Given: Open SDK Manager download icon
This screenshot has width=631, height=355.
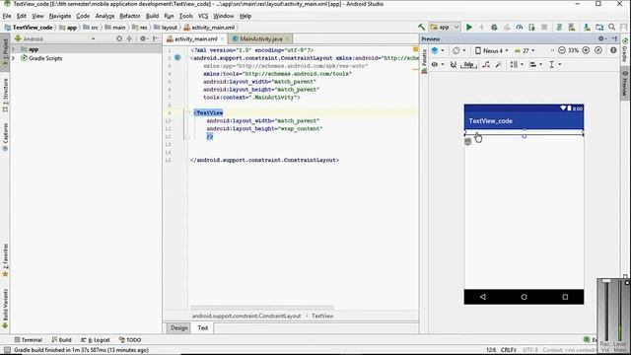Looking at the screenshot, I should 587,28.
